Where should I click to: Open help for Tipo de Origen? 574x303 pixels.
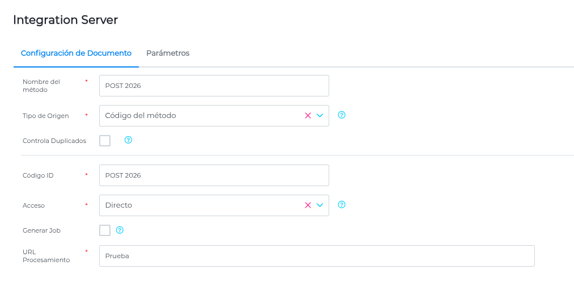click(342, 115)
